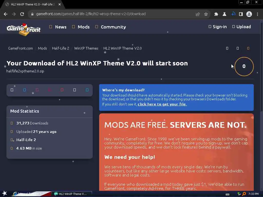The image size is (263, 197).
Task: Click the green network tray icon
Action: pyautogui.click(x=239, y=194)
